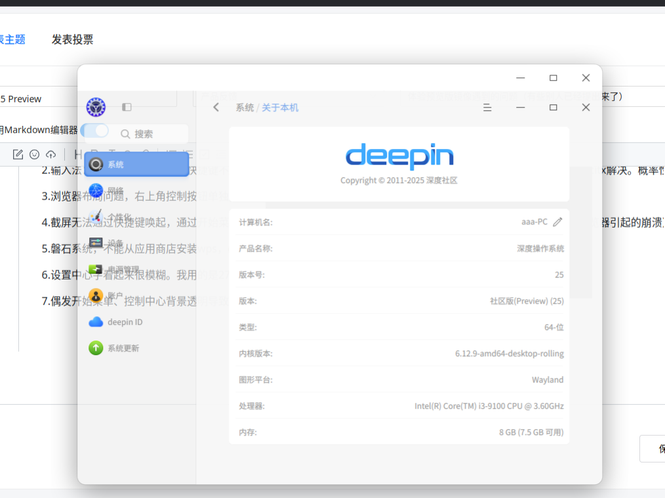Switch to the 发表投票 tab
665x498 pixels.
pyautogui.click(x=73, y=39)
